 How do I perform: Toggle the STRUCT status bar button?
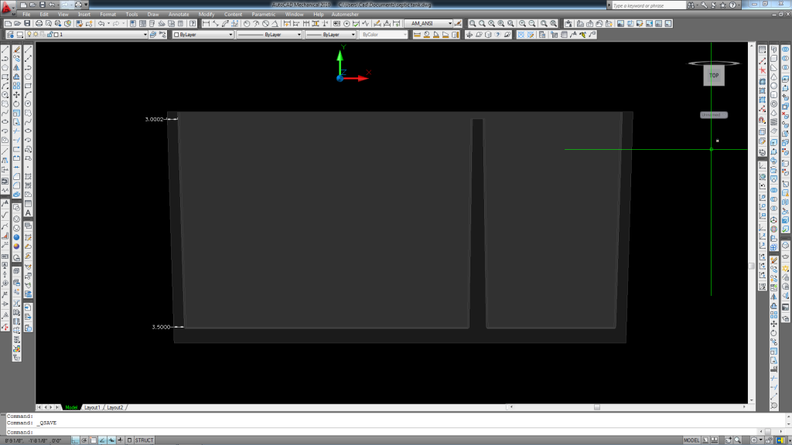pos(145,440)
